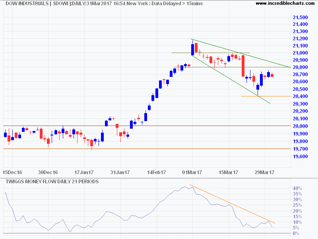The width and height of the screenshot is (318, 239).
Task: Click the 21,400 price axis label
Action: click(301, 24)
